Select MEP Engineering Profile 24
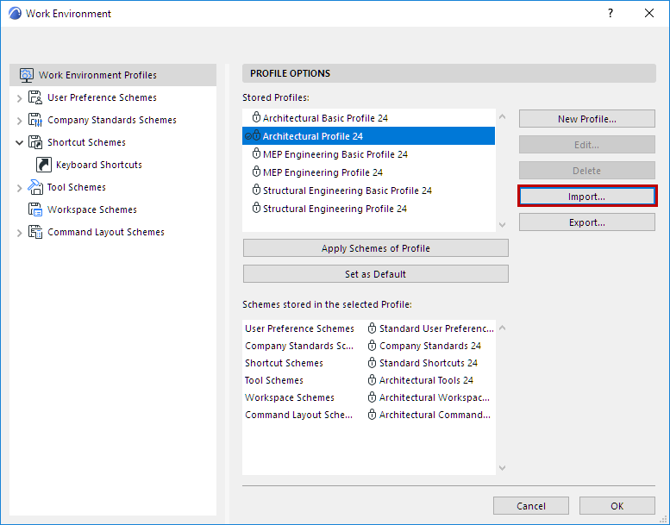This screenshot has width=670, height=525. (x=322, y=172)
